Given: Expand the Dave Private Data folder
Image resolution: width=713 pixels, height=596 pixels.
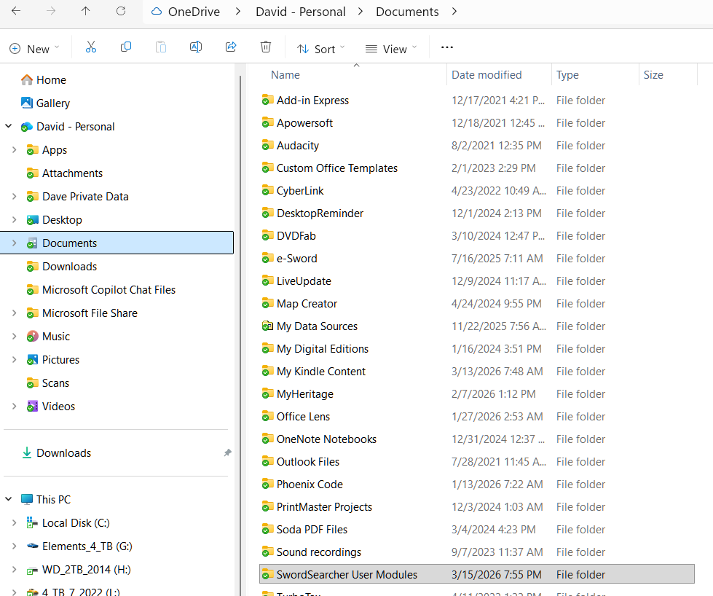Looking at the screenshot, I should [x=14, y=196].
